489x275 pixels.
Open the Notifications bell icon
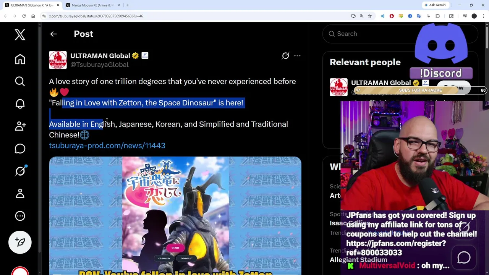tap(20, 104)
